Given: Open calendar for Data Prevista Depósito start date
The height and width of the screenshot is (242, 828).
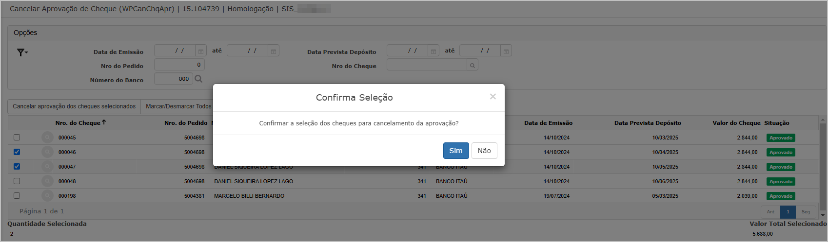Looking at the screenshot, I should point(433,51).
